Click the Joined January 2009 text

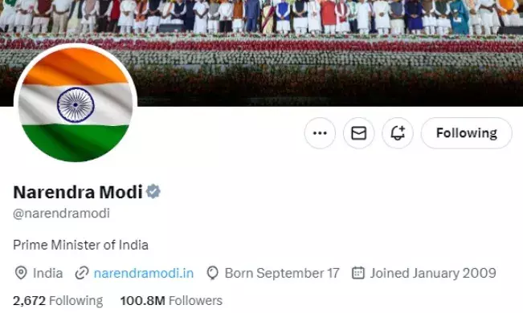pos(433,273)
